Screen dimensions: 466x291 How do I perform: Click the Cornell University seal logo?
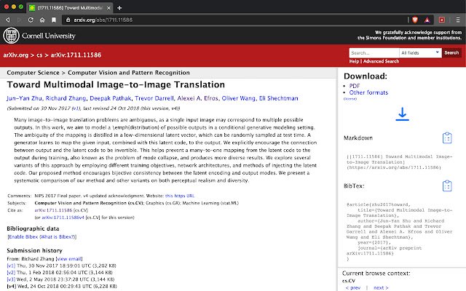pyautogui.click(x=12, y=36)
